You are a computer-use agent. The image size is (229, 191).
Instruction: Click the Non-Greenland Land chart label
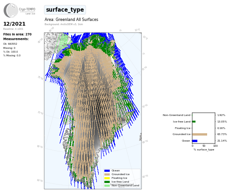click(176, 115)
